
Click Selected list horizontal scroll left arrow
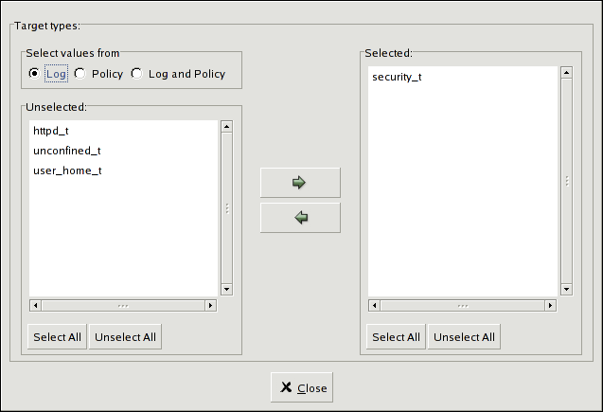(375, 305)
